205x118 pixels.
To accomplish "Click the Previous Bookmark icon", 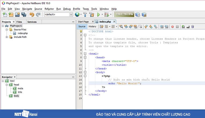I will [x=146, y=27].
